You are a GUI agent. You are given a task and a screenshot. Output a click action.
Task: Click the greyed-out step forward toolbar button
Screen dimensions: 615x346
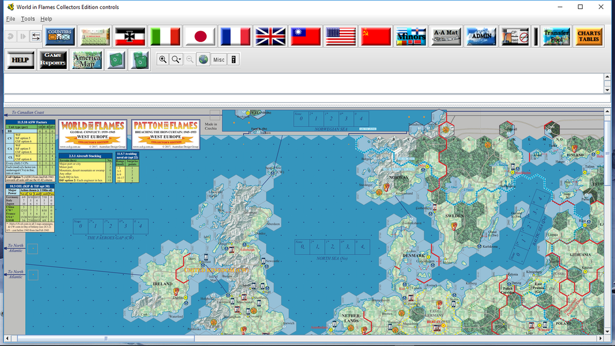(23, 37)
